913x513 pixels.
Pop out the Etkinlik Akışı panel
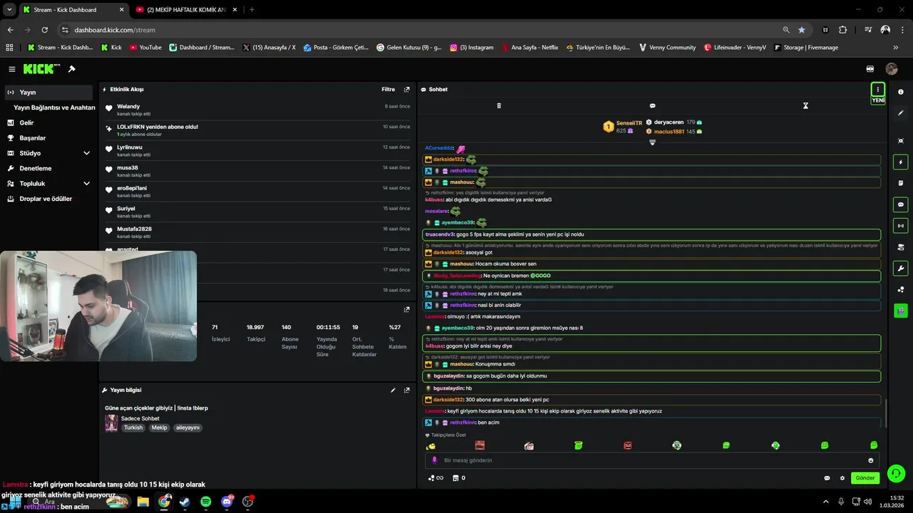(x=407, y=90)
